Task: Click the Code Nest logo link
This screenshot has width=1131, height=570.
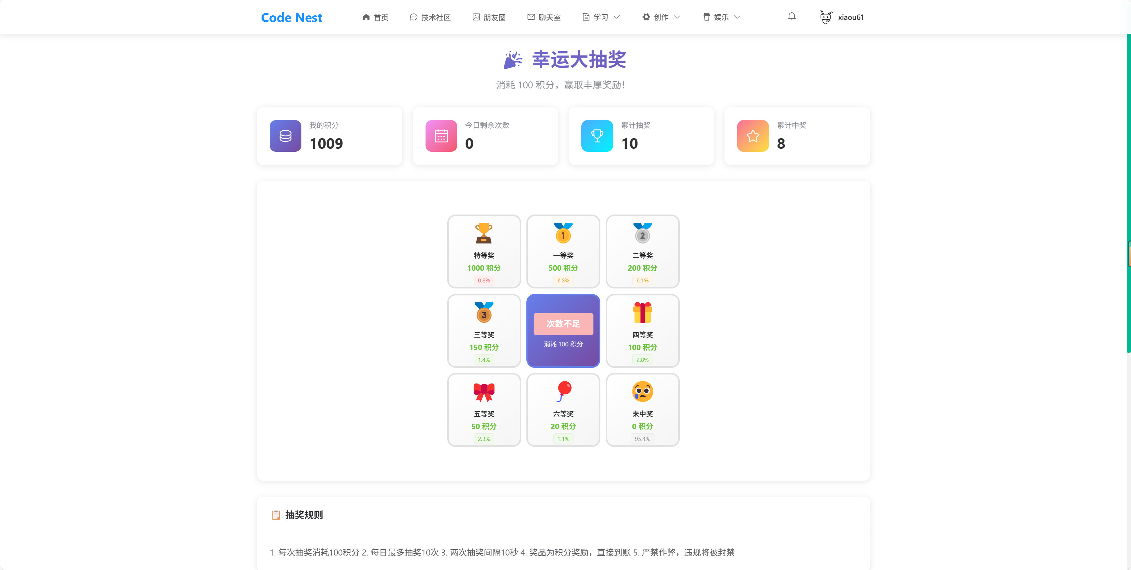Action: tap(291, 18)
